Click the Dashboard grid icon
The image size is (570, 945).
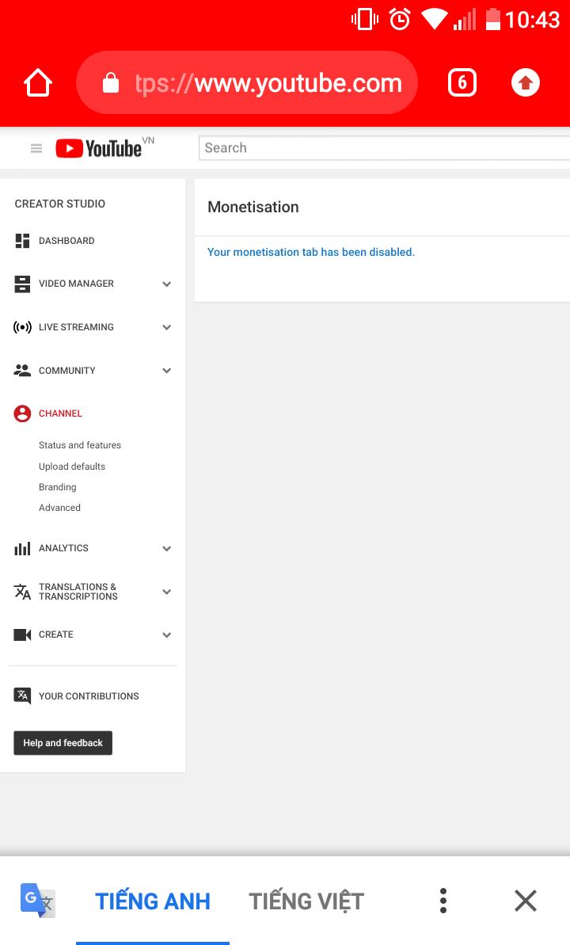click(x=22, y=241)
